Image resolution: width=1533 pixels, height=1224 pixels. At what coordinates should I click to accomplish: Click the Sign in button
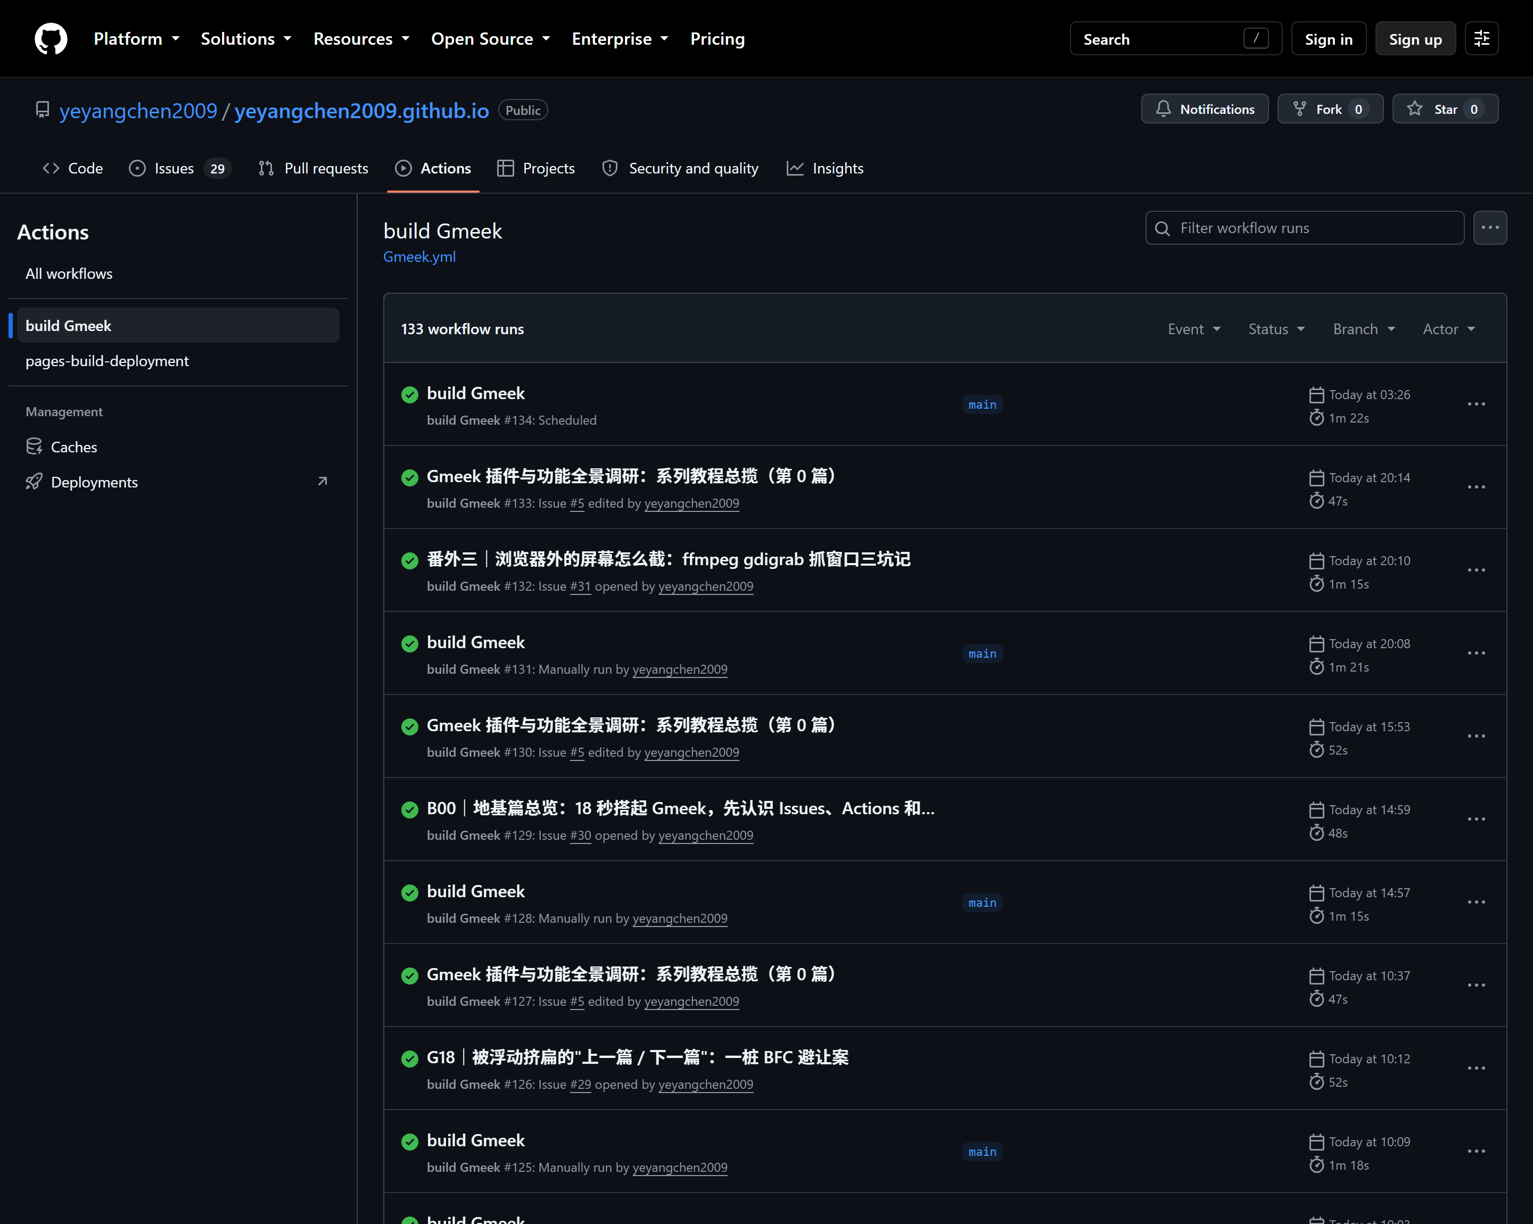click(1328, 39)
